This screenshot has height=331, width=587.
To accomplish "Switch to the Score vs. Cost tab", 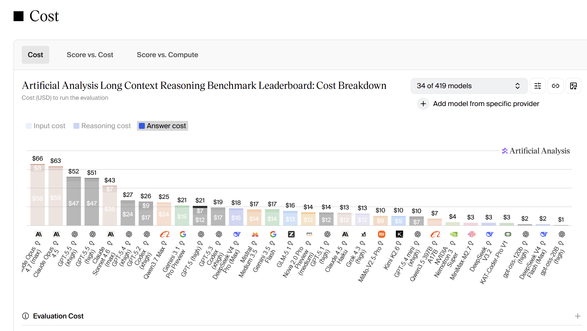I will tap(90, 55).
